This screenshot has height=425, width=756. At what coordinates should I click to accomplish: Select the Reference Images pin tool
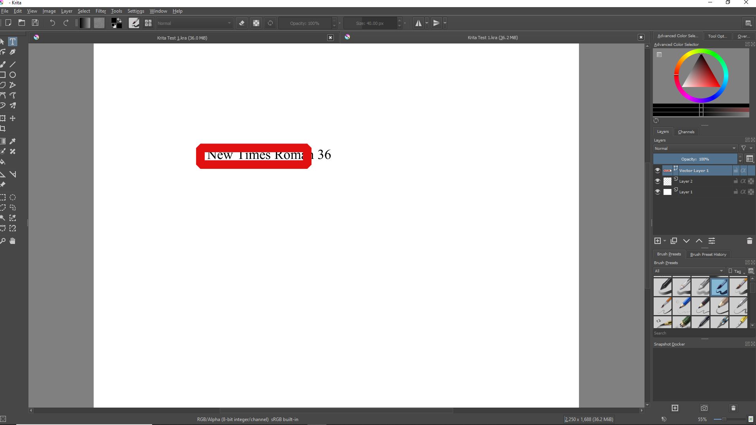click(3, 185)
